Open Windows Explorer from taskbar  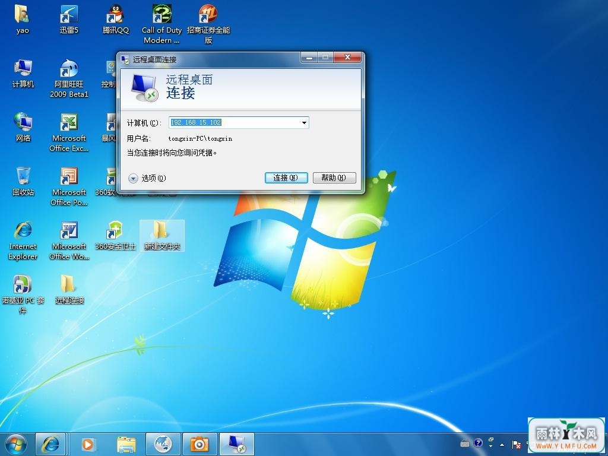click(x=126, y=444)
